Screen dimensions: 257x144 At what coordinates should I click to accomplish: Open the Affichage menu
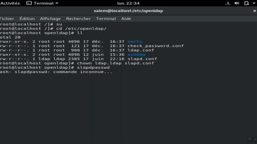tap(50, 19)
